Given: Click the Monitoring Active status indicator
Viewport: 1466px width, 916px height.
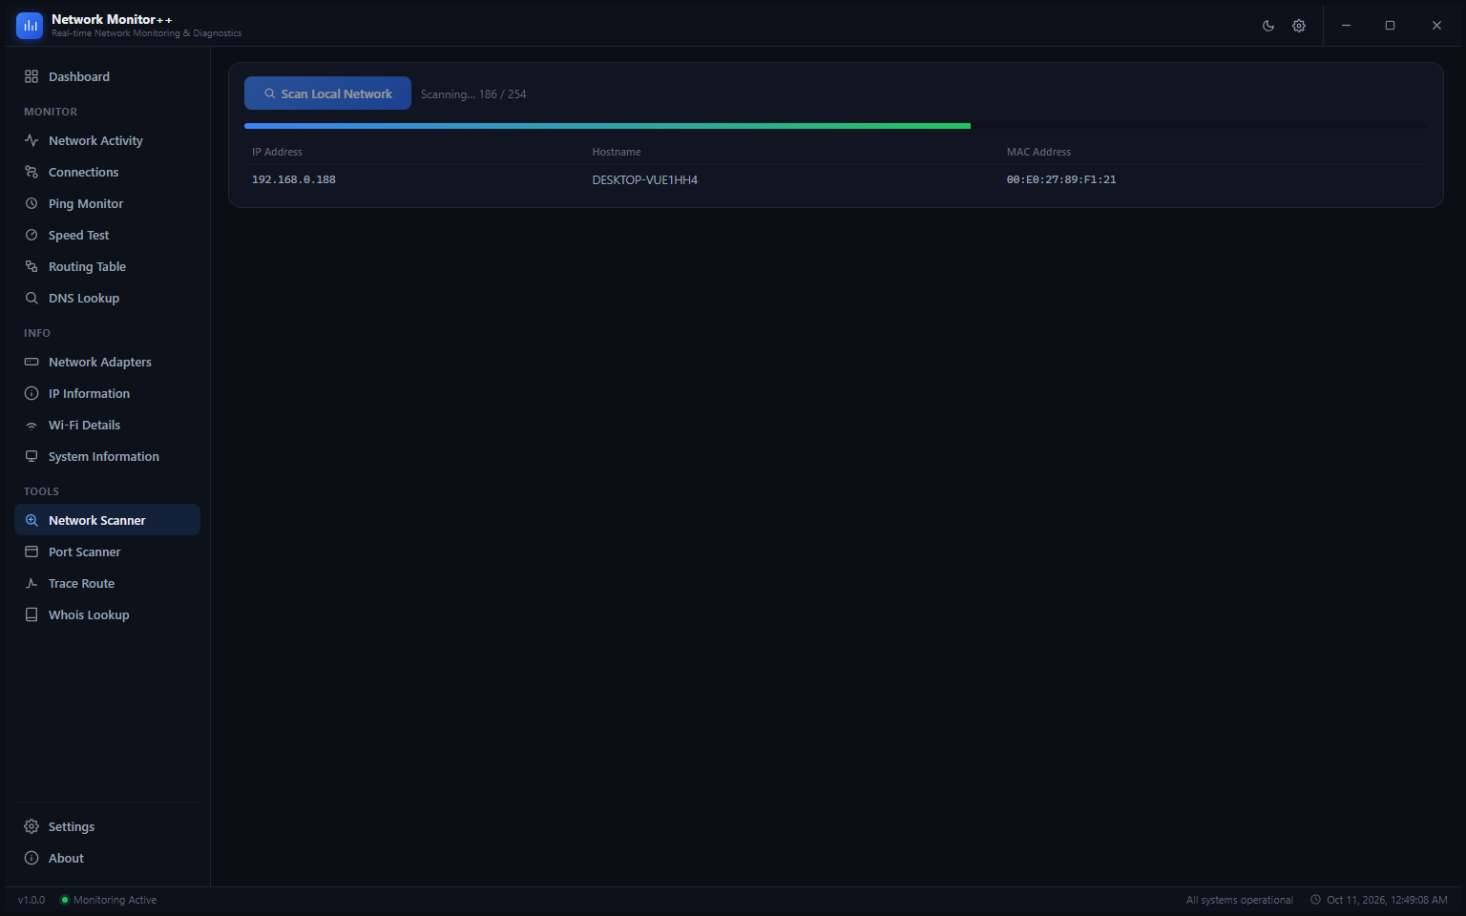Looking at the screenshot, I should click(109, 900).
